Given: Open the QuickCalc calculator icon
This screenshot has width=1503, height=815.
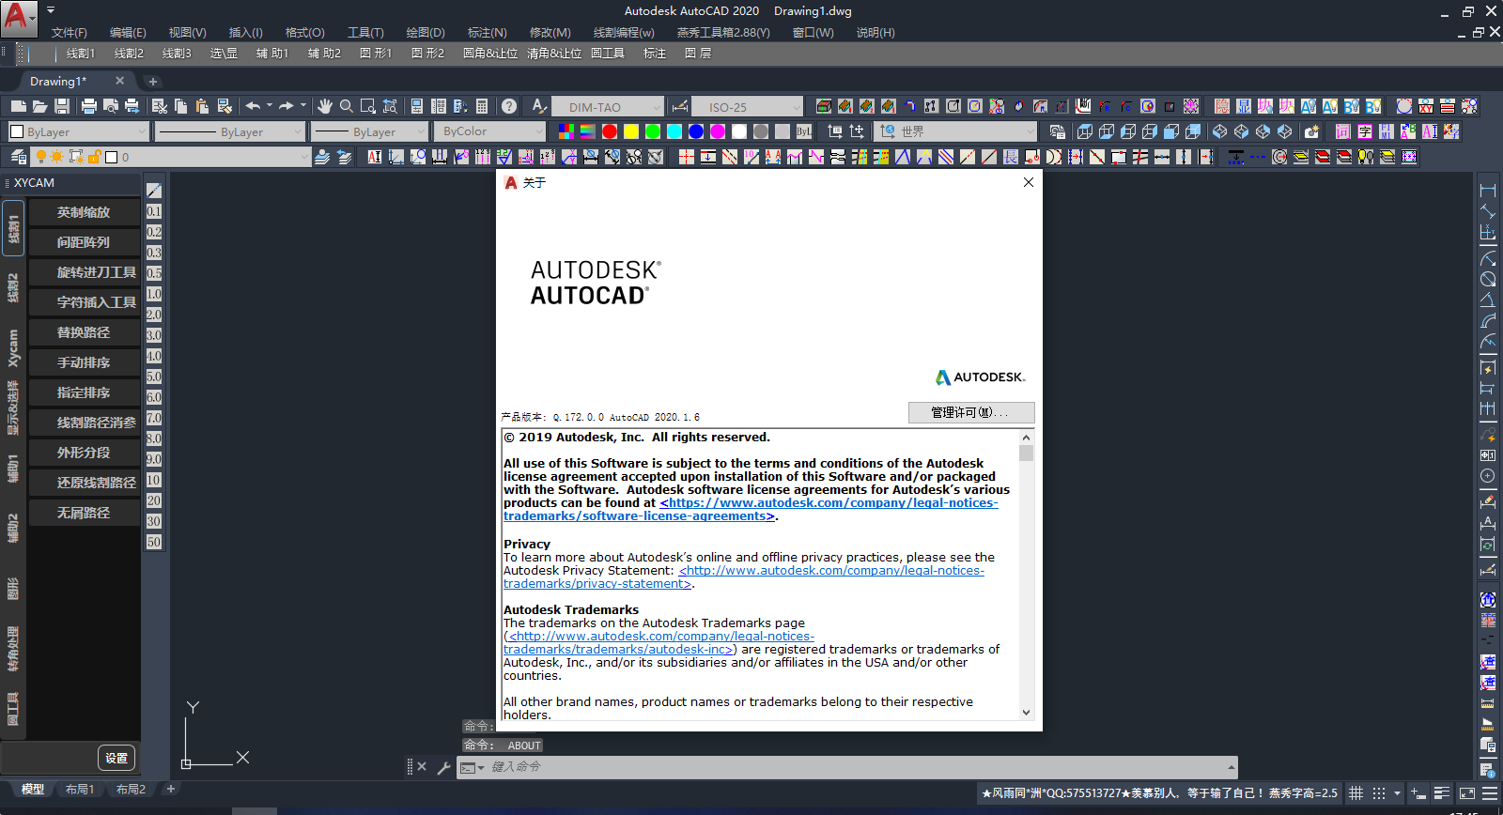Looking at the screenshot, I should click(x=482, y=106).
